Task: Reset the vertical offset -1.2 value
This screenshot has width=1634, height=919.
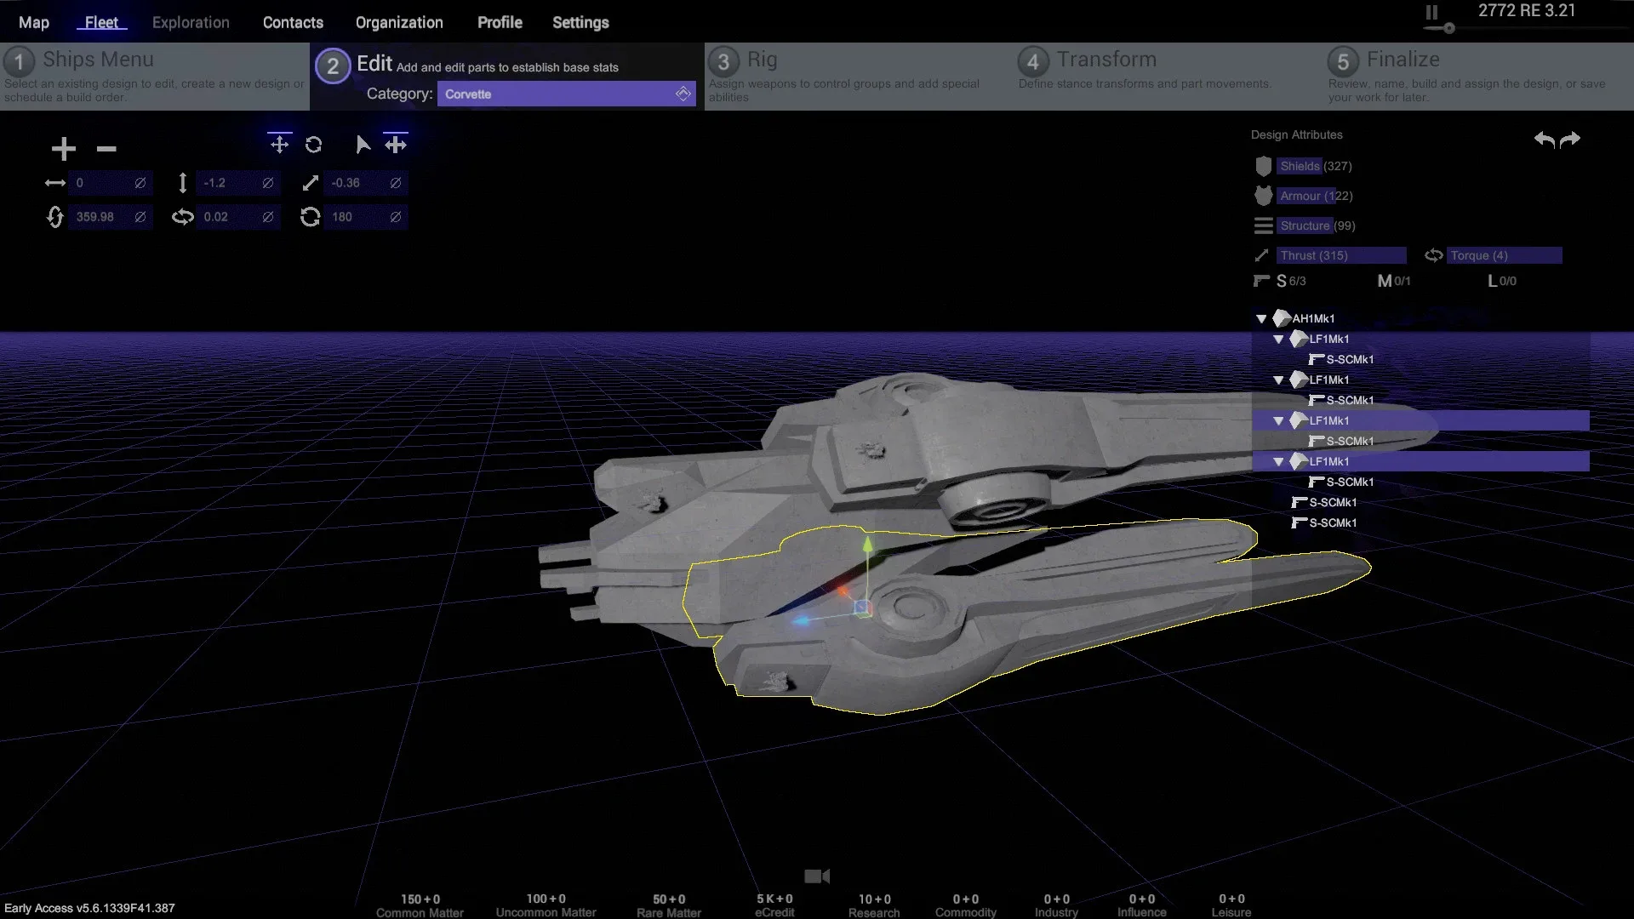Action: coord(268,183)
